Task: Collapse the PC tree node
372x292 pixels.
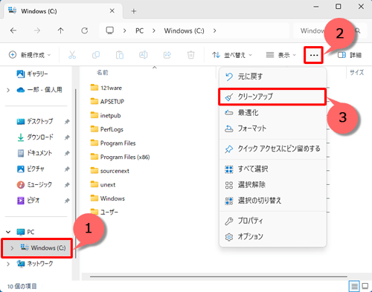Action: [x=8, y=232]
